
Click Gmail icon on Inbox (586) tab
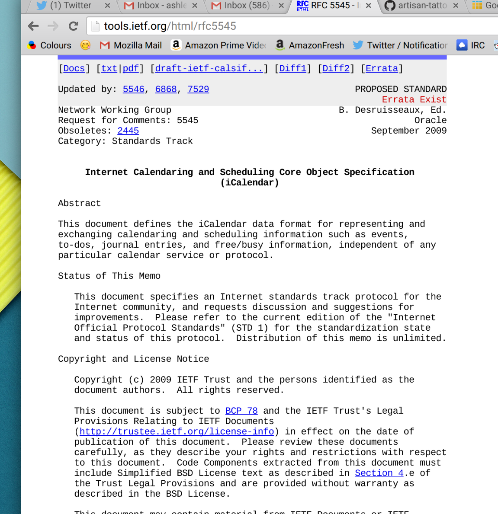coord(216,6)
